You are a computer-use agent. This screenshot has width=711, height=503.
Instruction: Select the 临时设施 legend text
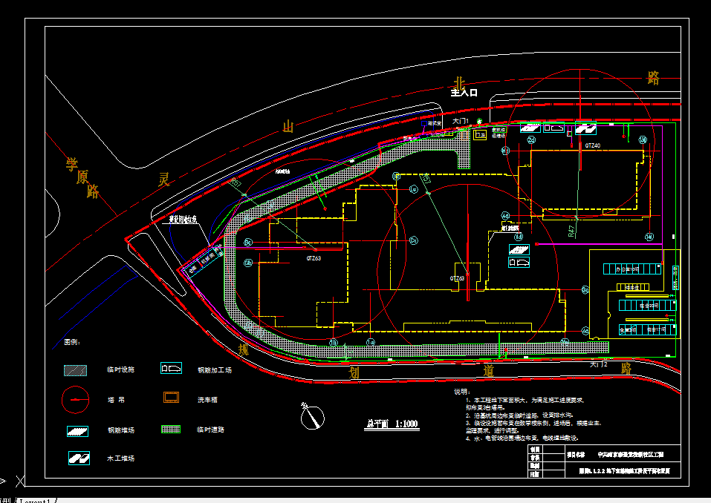pos(120,369)
